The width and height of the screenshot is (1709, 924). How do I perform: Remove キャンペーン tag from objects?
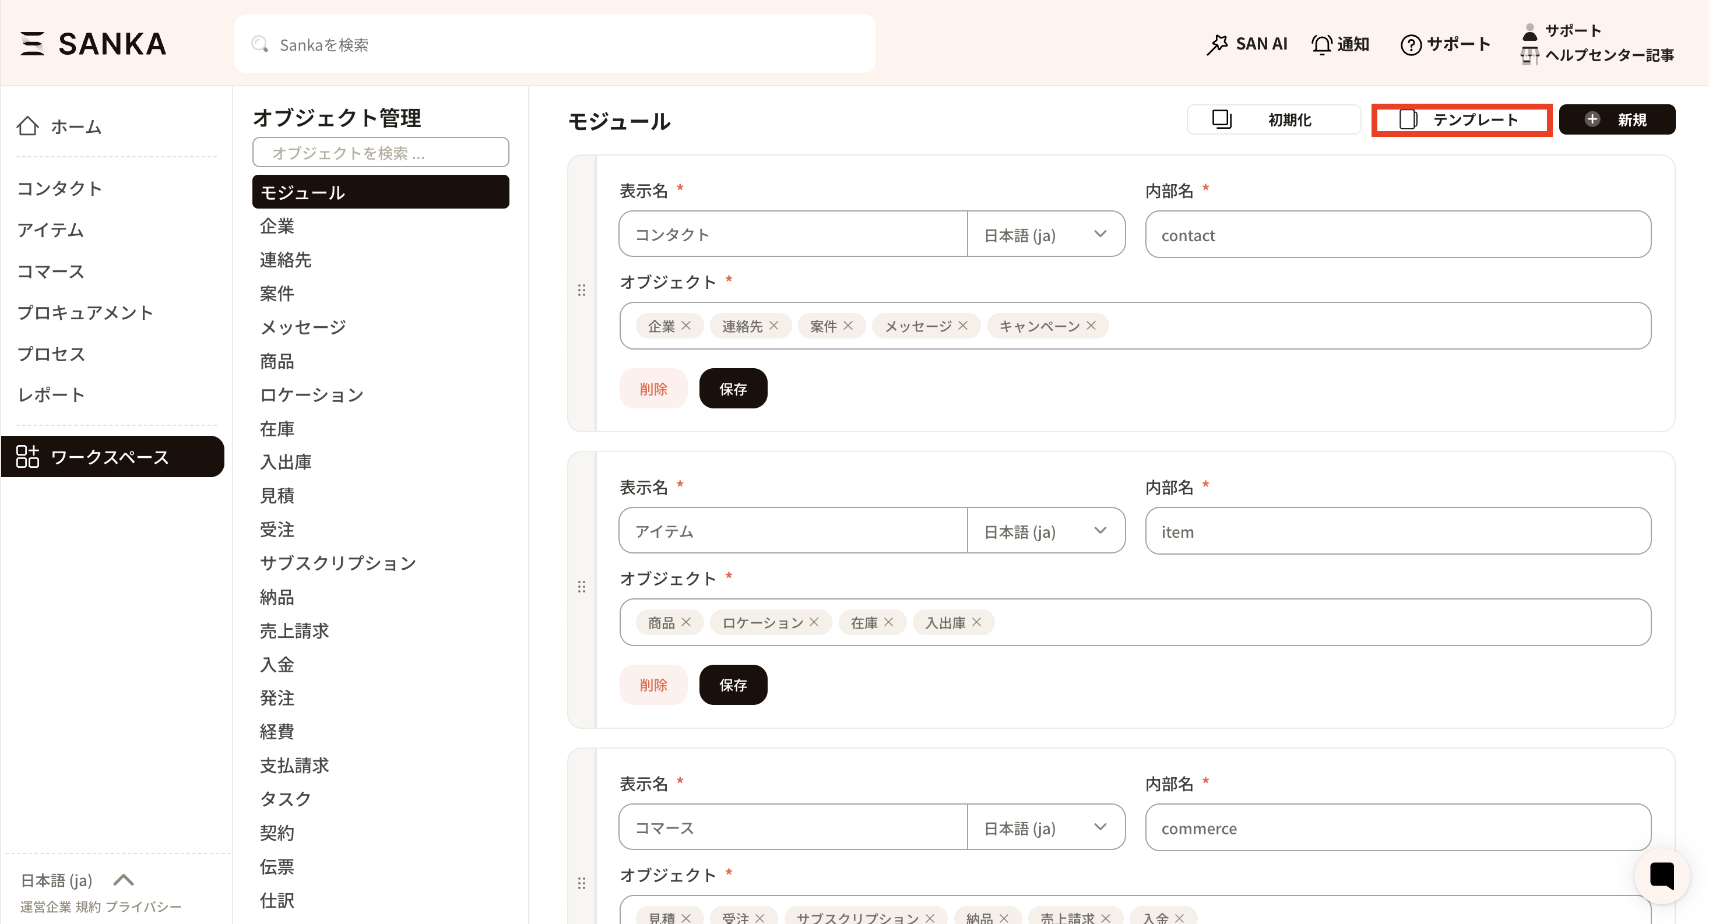1091,325
